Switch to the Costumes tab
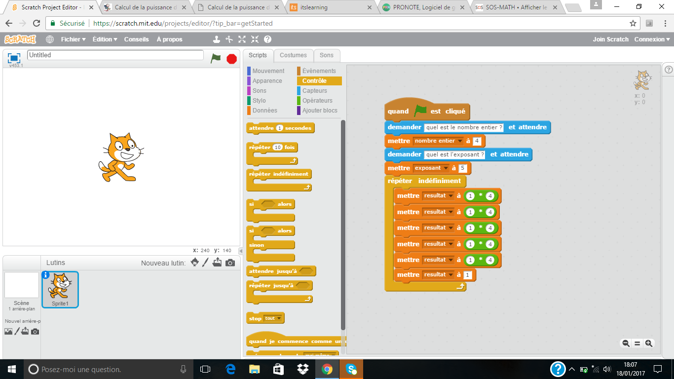Image resolution: width=674 pixels, height=379 pixels. pos(293,55)
